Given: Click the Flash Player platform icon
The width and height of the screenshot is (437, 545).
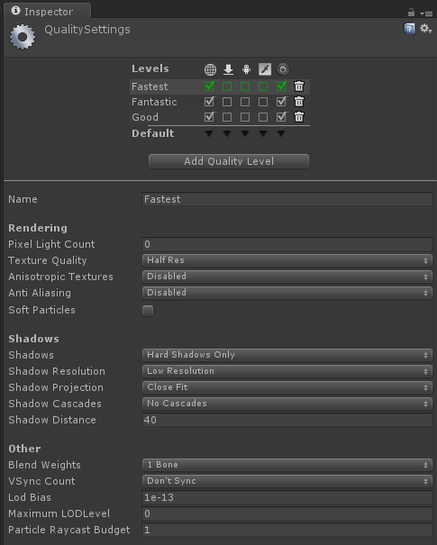Looking at the screenshot, I should tap(265, 69).
